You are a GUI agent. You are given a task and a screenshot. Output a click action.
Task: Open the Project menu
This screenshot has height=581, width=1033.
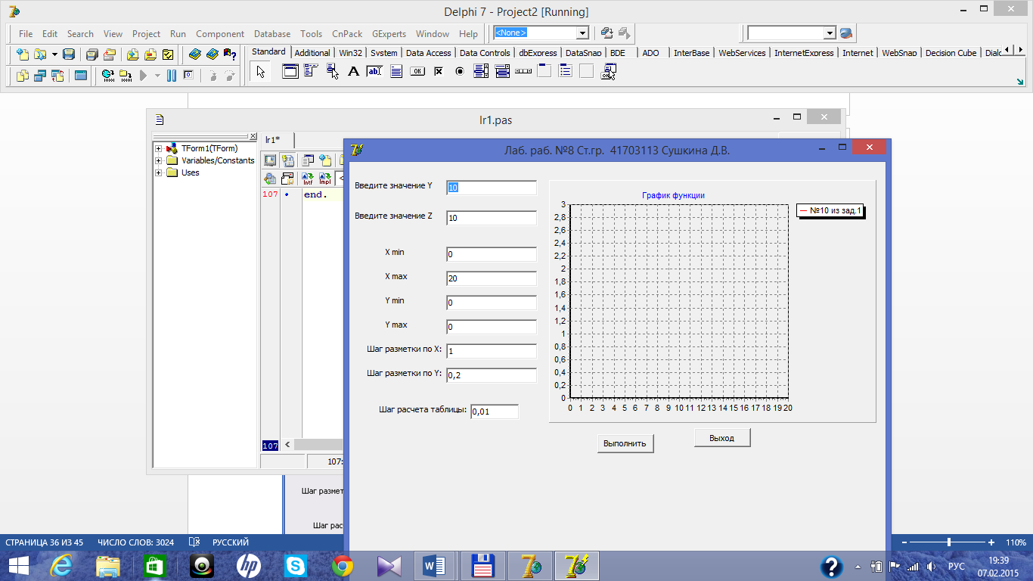pos(146,34)
